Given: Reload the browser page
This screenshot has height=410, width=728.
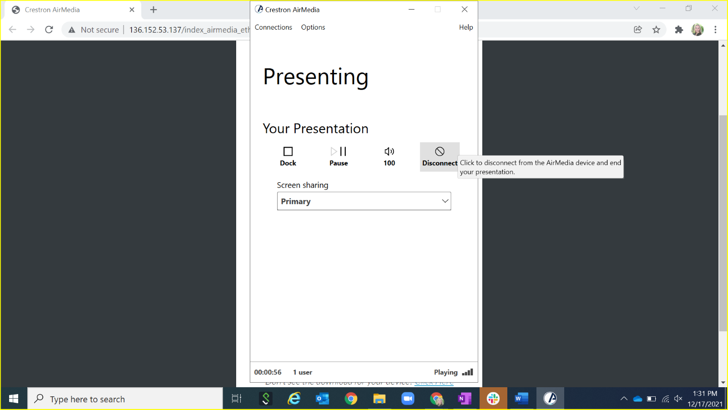Looking at the screenshot, I should [x=49, y=30].
